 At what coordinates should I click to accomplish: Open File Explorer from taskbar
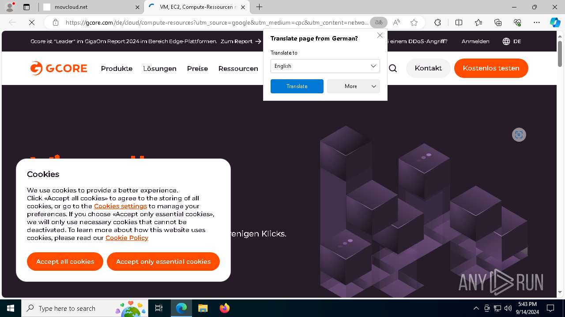(203, 308)
